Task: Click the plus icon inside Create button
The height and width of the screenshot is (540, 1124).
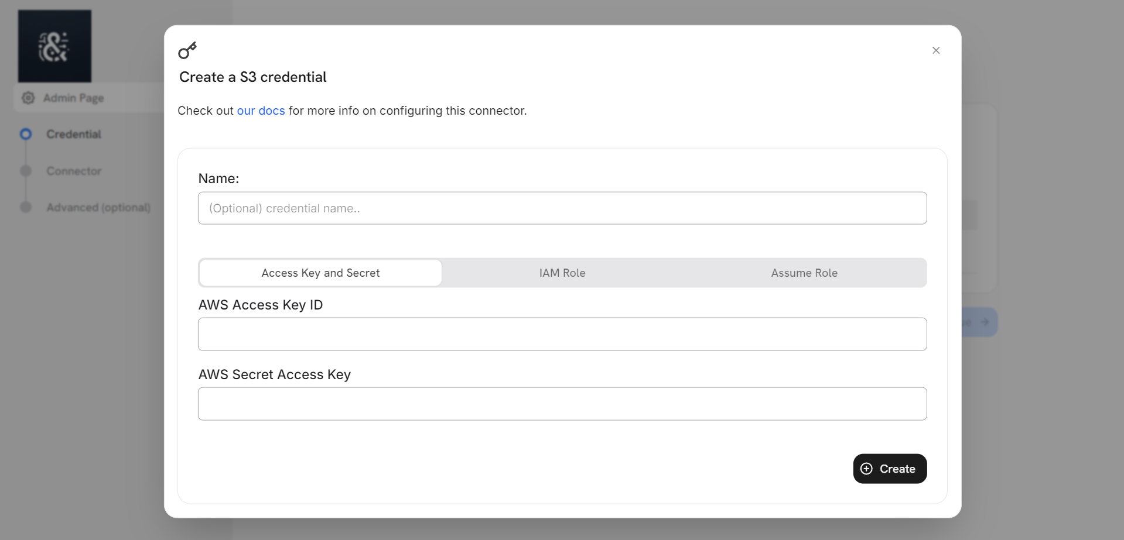Action: [x=866, y=469]
